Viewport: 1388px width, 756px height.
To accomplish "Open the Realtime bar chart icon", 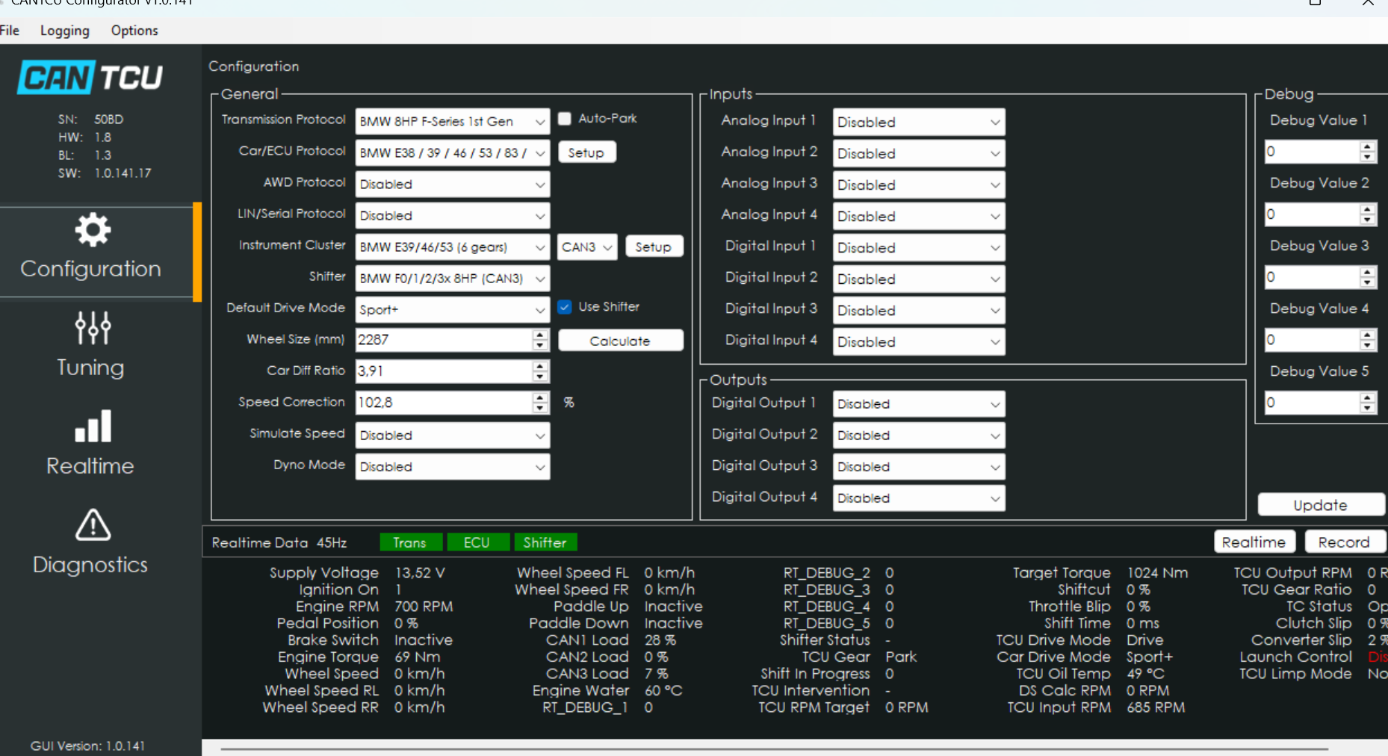I will (93, 427).
